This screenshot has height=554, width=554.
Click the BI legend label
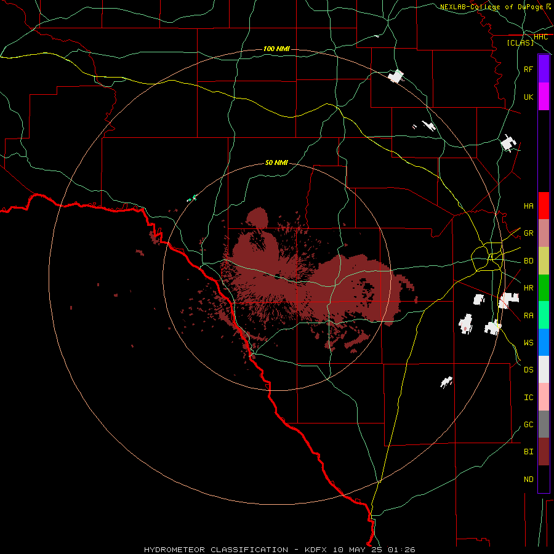pos(528,452)
